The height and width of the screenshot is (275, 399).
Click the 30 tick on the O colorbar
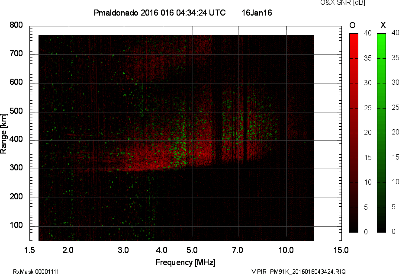coord(368,83)
